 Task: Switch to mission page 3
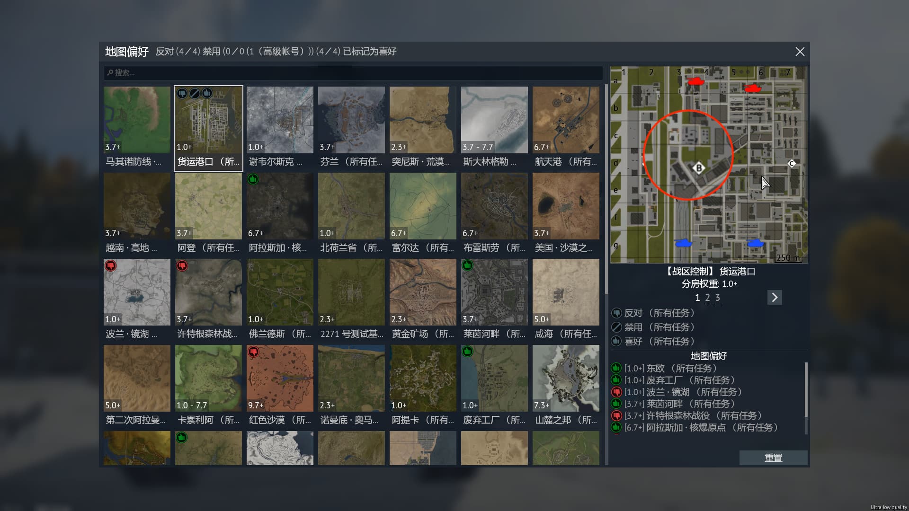718,298
